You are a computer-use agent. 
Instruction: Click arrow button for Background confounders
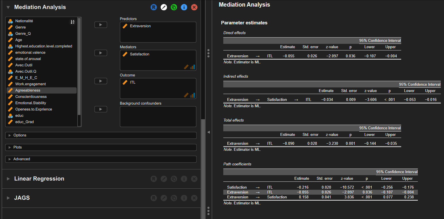[101, 109]
